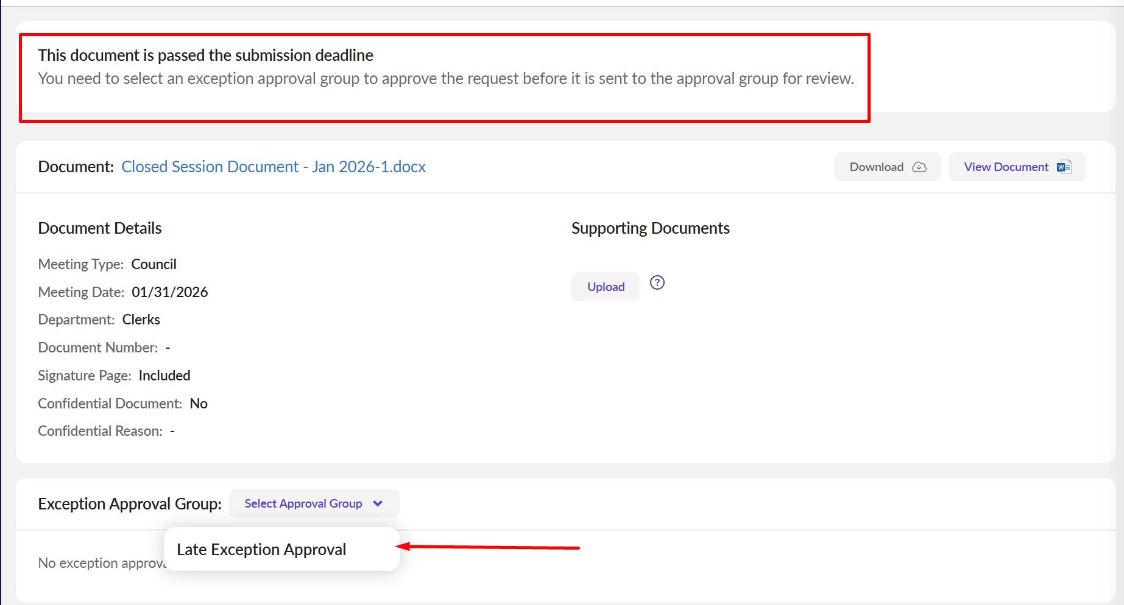The image size is (1124, 605).
Task: Click the View Document button label
Action: pos(1006,167)
